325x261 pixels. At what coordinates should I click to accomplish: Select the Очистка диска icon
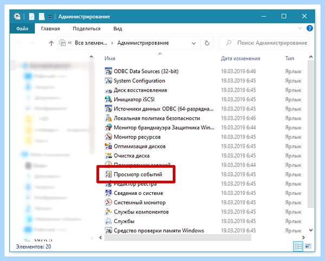coord(108,155)
